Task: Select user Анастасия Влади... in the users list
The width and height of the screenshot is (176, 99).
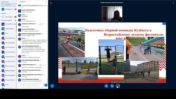Action: [9, 47]
